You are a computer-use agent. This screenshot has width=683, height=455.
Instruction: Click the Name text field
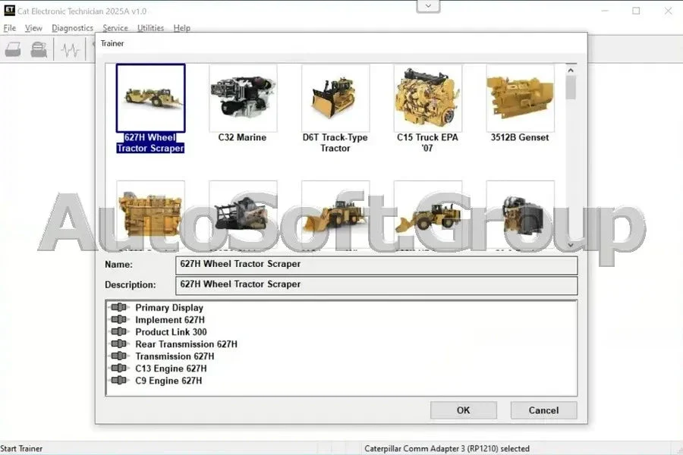[x=376, y=265]
